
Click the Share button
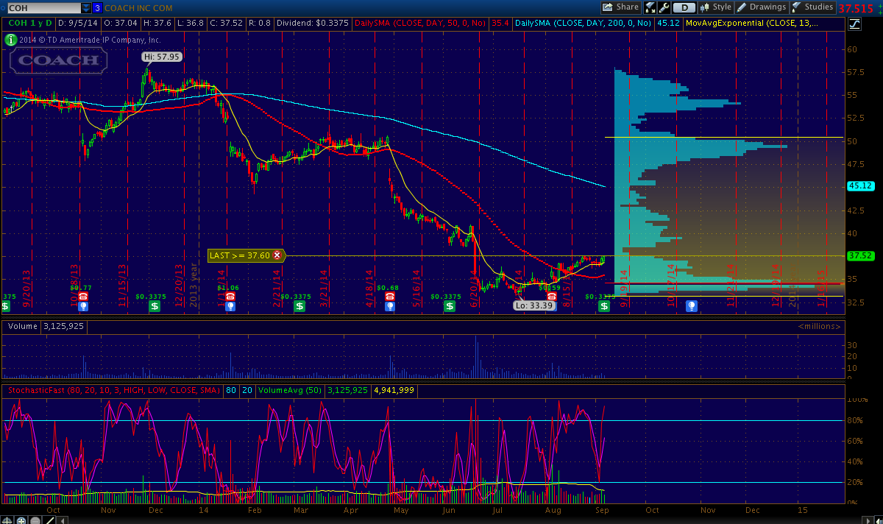(x=620, y=7)
